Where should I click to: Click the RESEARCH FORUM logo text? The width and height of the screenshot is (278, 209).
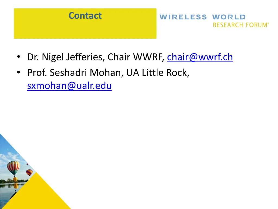coord(240,25)
